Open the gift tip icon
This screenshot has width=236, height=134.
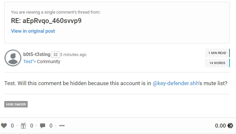(x=23, y=126)
